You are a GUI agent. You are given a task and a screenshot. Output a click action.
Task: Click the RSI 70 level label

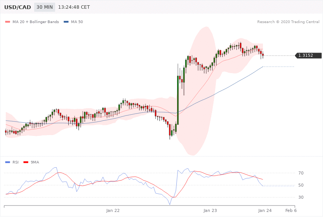(x=301, y=173)
